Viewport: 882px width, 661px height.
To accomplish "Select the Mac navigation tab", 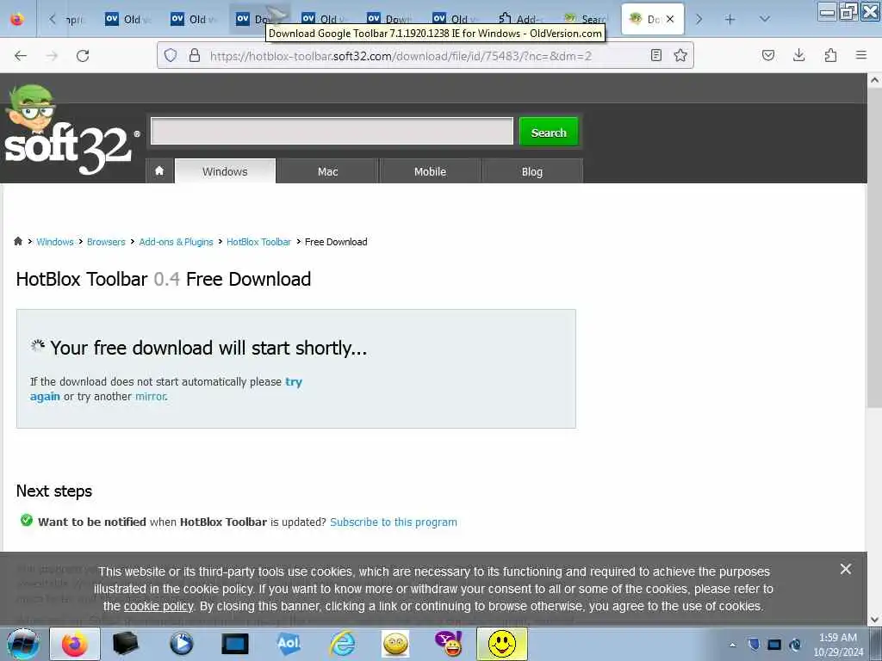I will [x=327, y=171].
